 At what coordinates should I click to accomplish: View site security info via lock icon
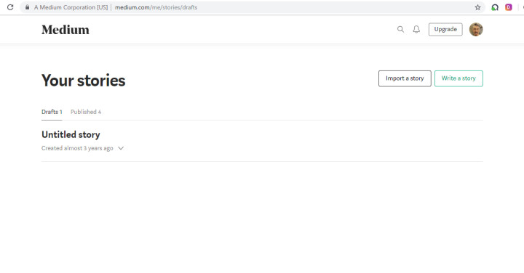(28, 7)
